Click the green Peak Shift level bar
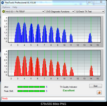The width and height of the screenshot is (107, 106). pos(31,91)
